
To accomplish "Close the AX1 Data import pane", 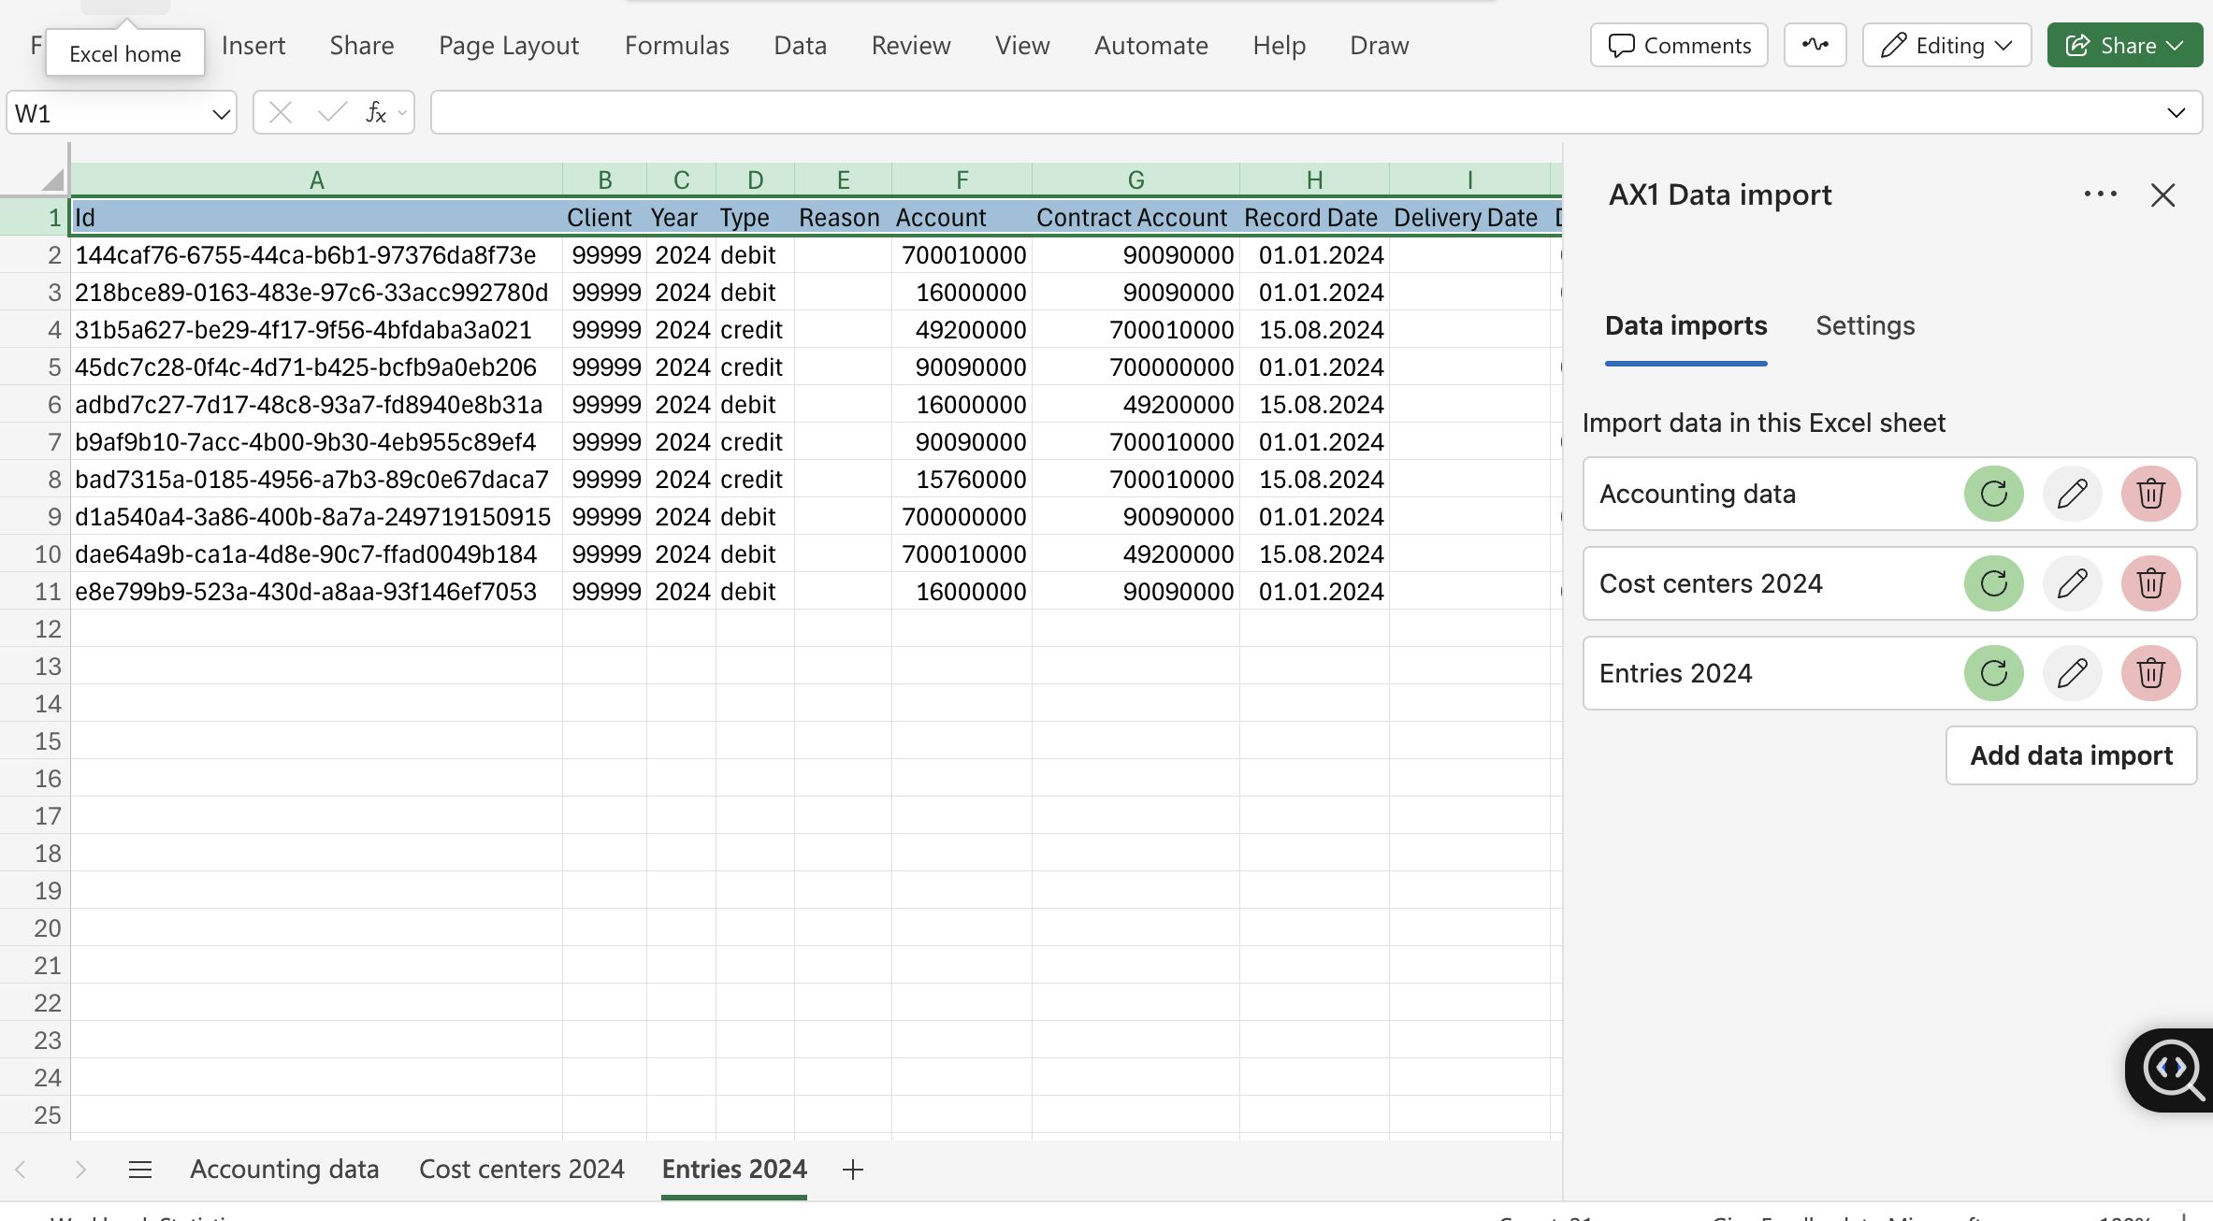I will (2162, 194).
